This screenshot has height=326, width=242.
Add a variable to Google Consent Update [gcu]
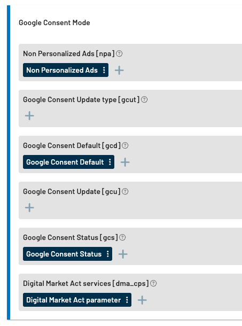tap(29, 208)
